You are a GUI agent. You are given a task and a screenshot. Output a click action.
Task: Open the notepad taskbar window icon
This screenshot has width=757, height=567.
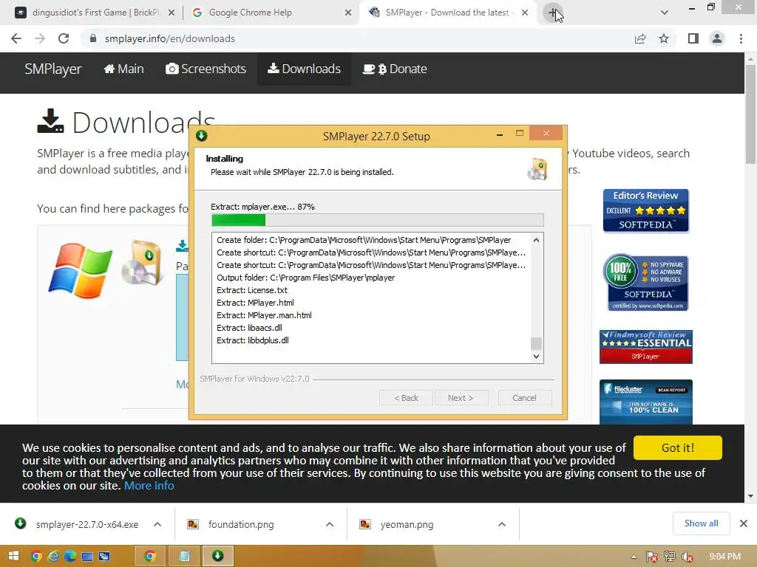[184, 557]
